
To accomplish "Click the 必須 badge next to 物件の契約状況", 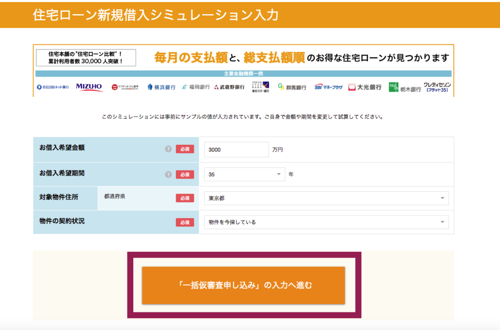I will [184, 221].
